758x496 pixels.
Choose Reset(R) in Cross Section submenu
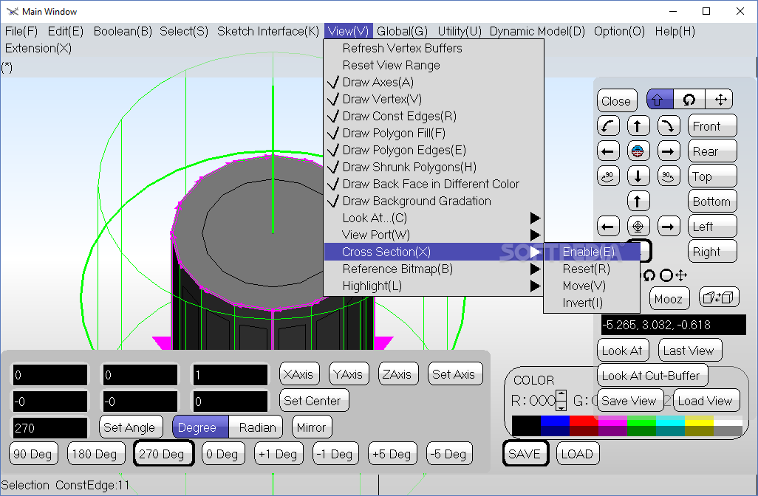click(592, 269)
